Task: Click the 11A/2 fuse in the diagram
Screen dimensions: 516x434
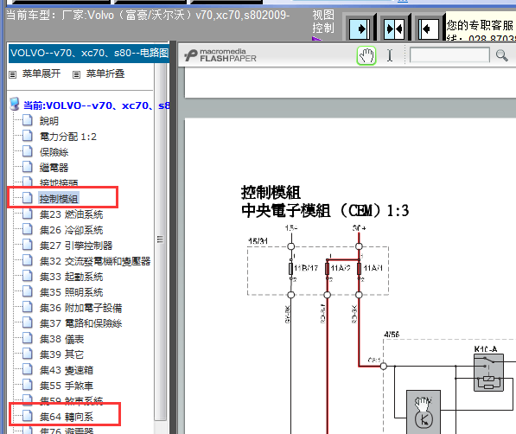Action: pyautogui.click(x=327, y=268)
